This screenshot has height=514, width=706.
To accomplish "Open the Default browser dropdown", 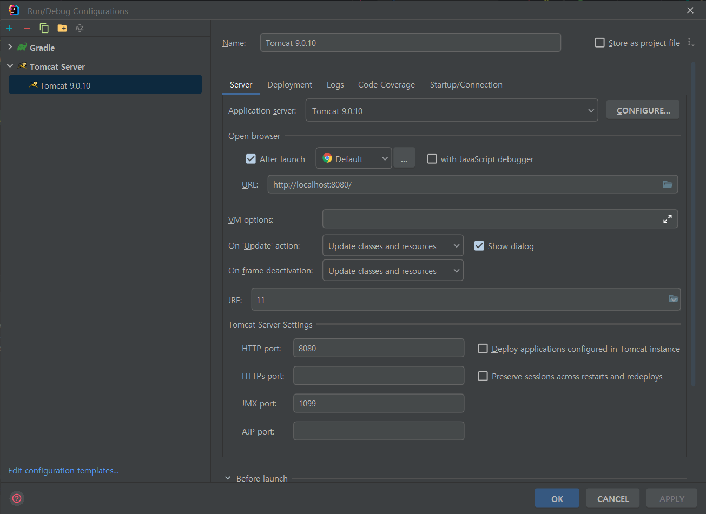I will [x=354, y=158].
